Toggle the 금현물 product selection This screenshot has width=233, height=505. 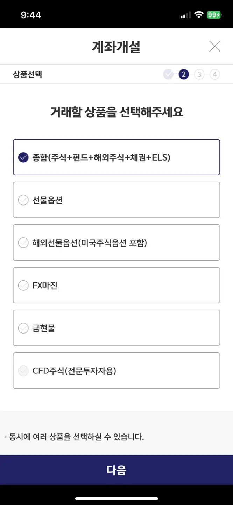tap(116, 328)
